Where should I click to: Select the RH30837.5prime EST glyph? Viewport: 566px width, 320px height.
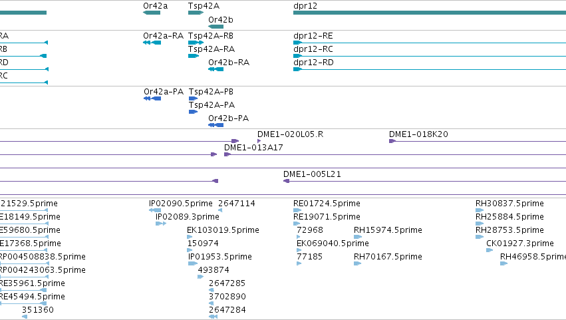pyautogui.click(x=480, y=210)
